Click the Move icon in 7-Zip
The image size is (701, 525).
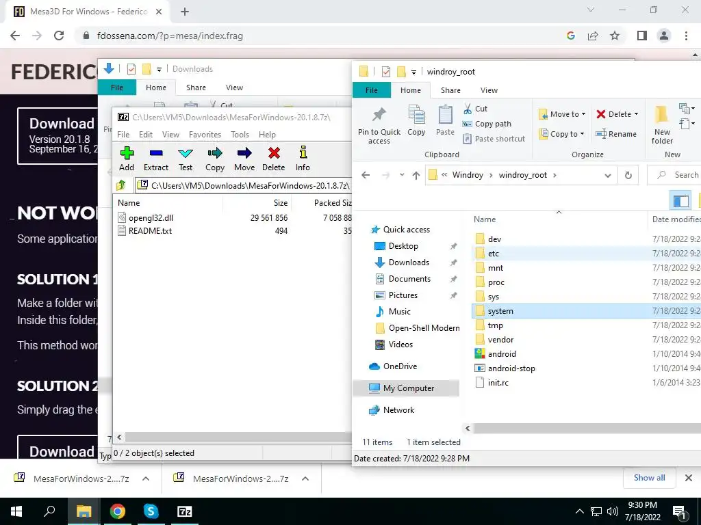coord(244,153)
